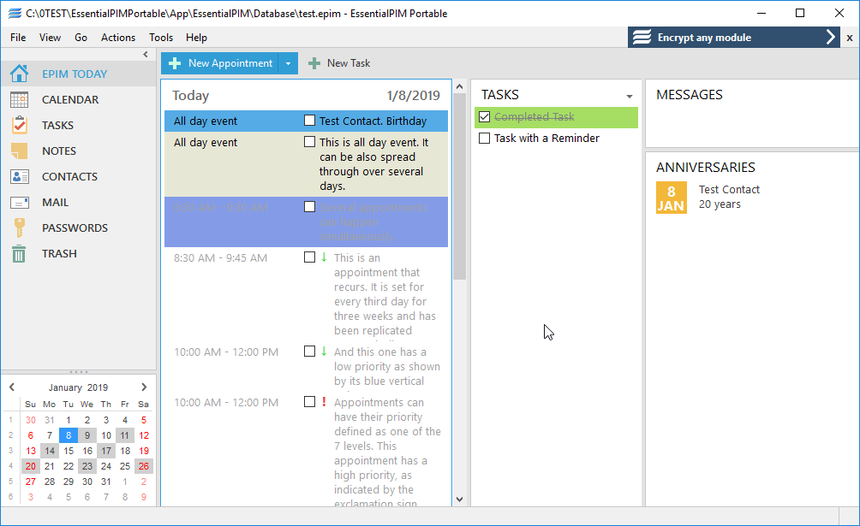Check the high priority appointment checkbox

(x=310, y=402)
